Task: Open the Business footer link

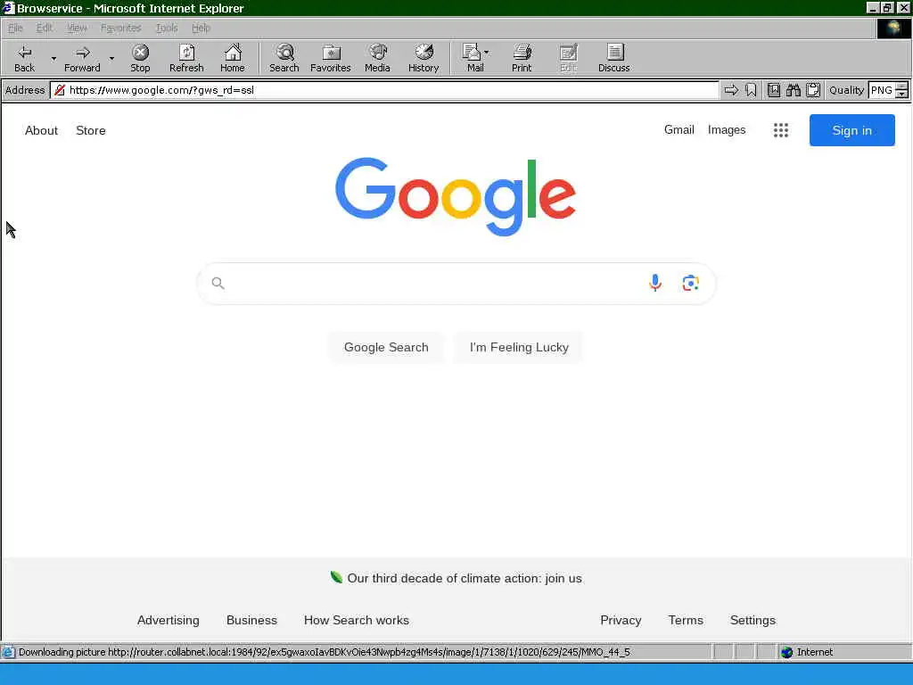Action: click(x=251, y=621)
